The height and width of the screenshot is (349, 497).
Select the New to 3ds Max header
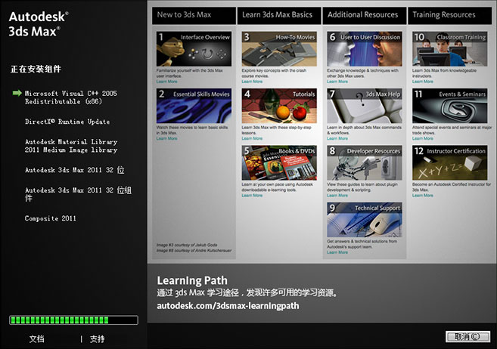(x=194, y=16)
